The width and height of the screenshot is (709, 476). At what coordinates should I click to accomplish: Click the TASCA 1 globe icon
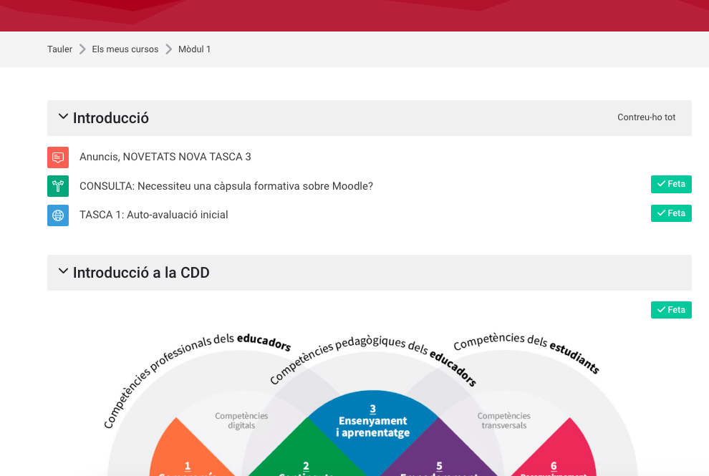(x=58, y=215)
